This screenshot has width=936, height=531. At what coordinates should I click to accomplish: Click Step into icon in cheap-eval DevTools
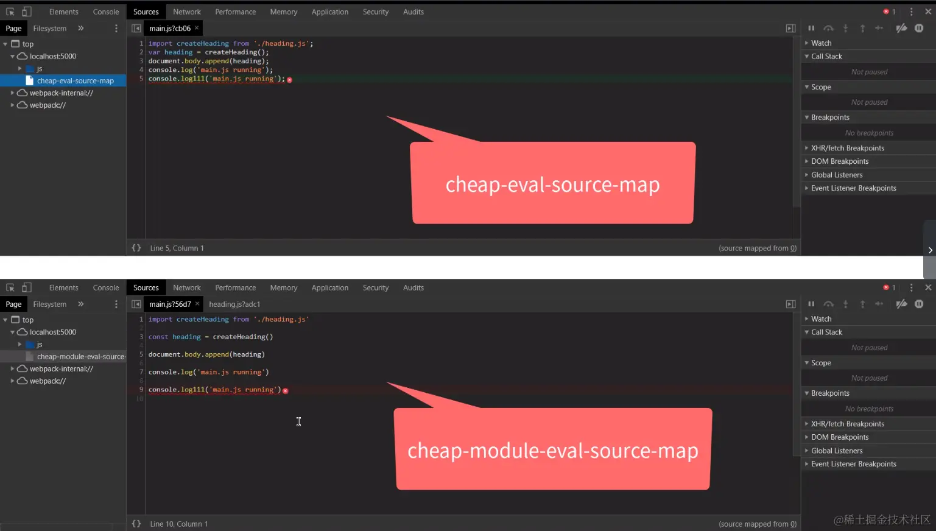[x=845, y=28]
